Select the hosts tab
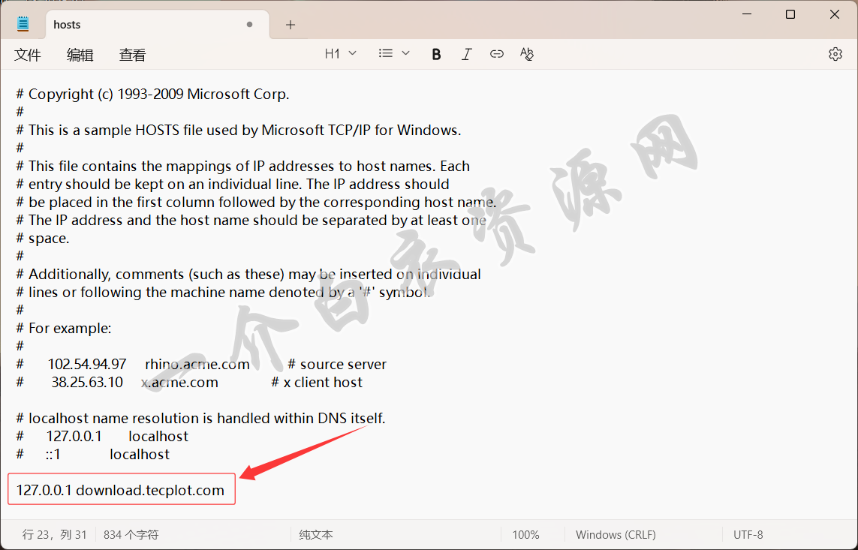 pos(158,25)
